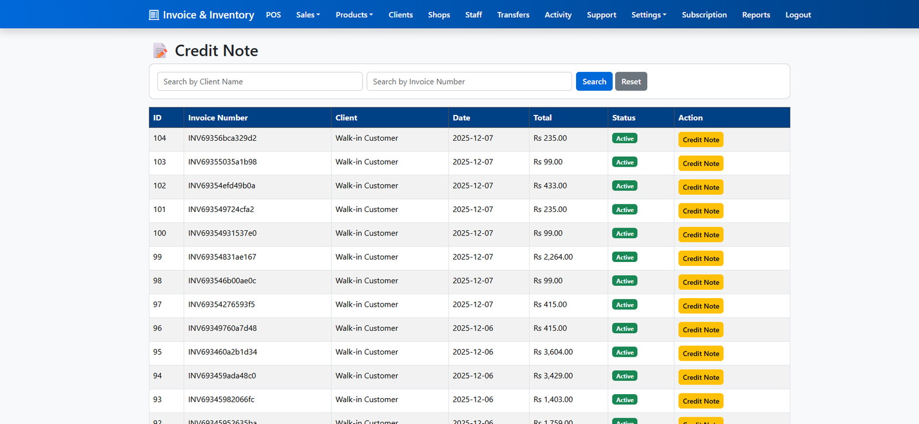Select invoice number INV693549724cfa2
The image size is (919, 424).
[221, 209]
